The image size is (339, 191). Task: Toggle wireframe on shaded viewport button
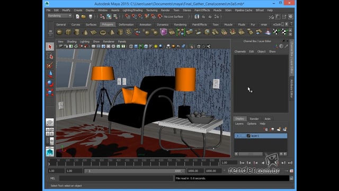[x=146, y=46]
